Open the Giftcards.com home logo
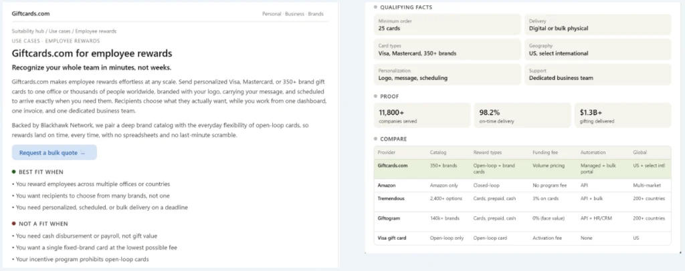The height and width of the screenshot is (271, 685). tap(31, 13)
